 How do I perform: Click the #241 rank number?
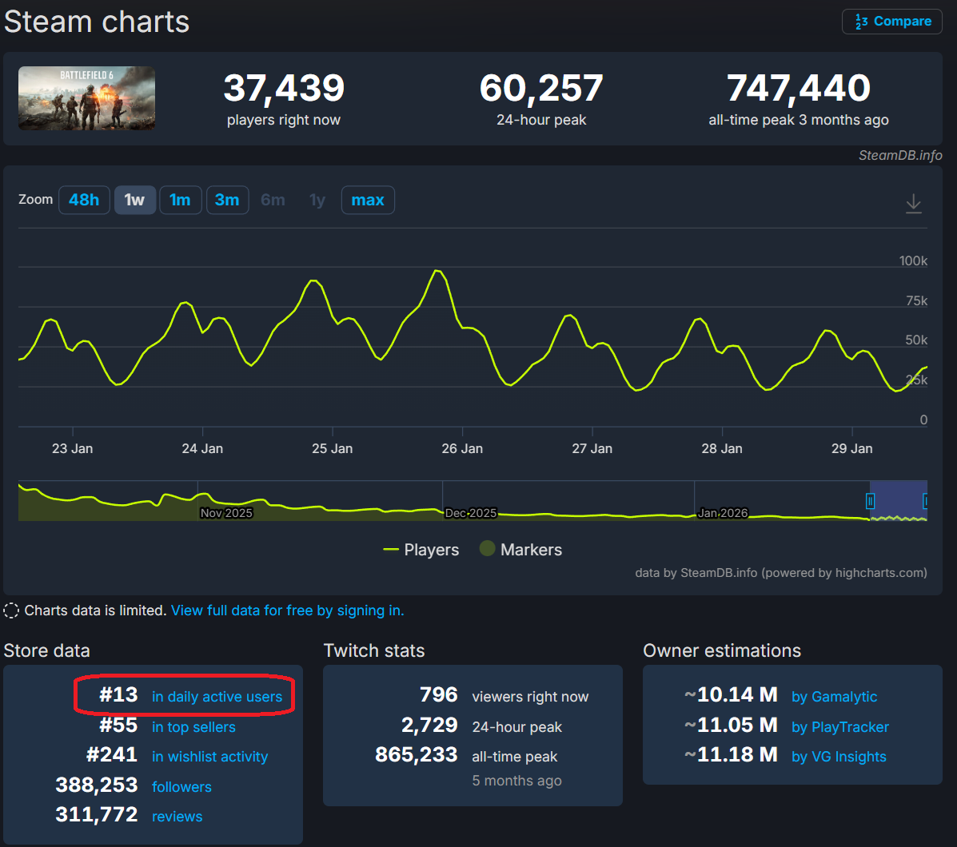pos(112,755)
